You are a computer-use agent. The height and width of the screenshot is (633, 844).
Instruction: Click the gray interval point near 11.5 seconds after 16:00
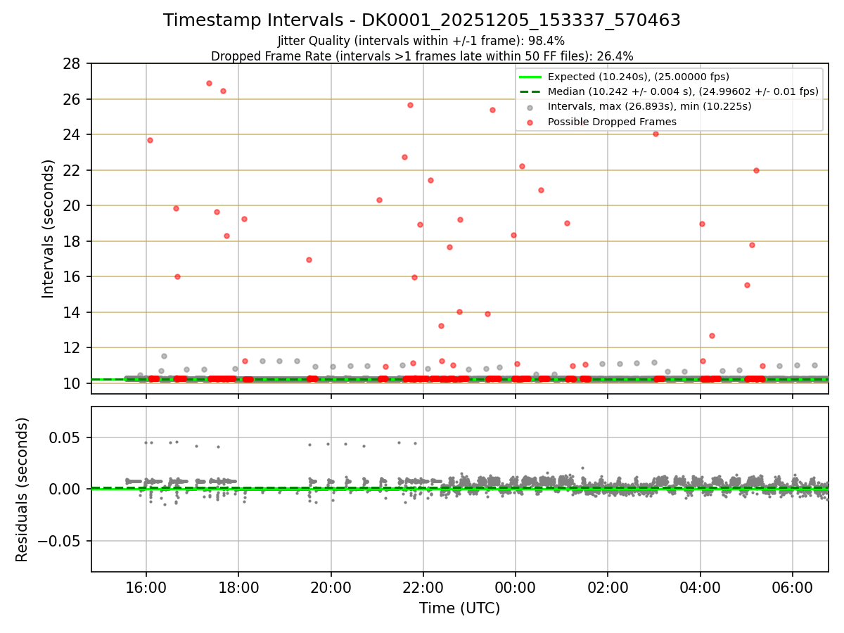coord(164,356)
